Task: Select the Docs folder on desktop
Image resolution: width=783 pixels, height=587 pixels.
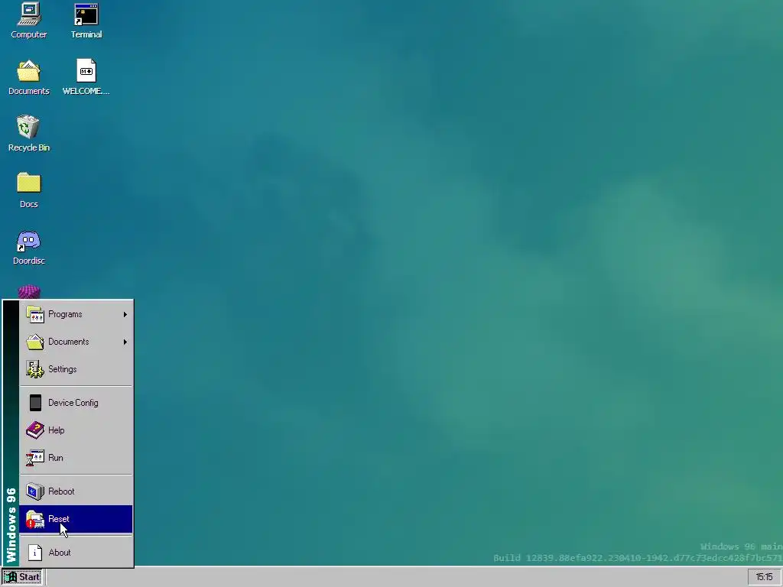Action: click(28, 183)
